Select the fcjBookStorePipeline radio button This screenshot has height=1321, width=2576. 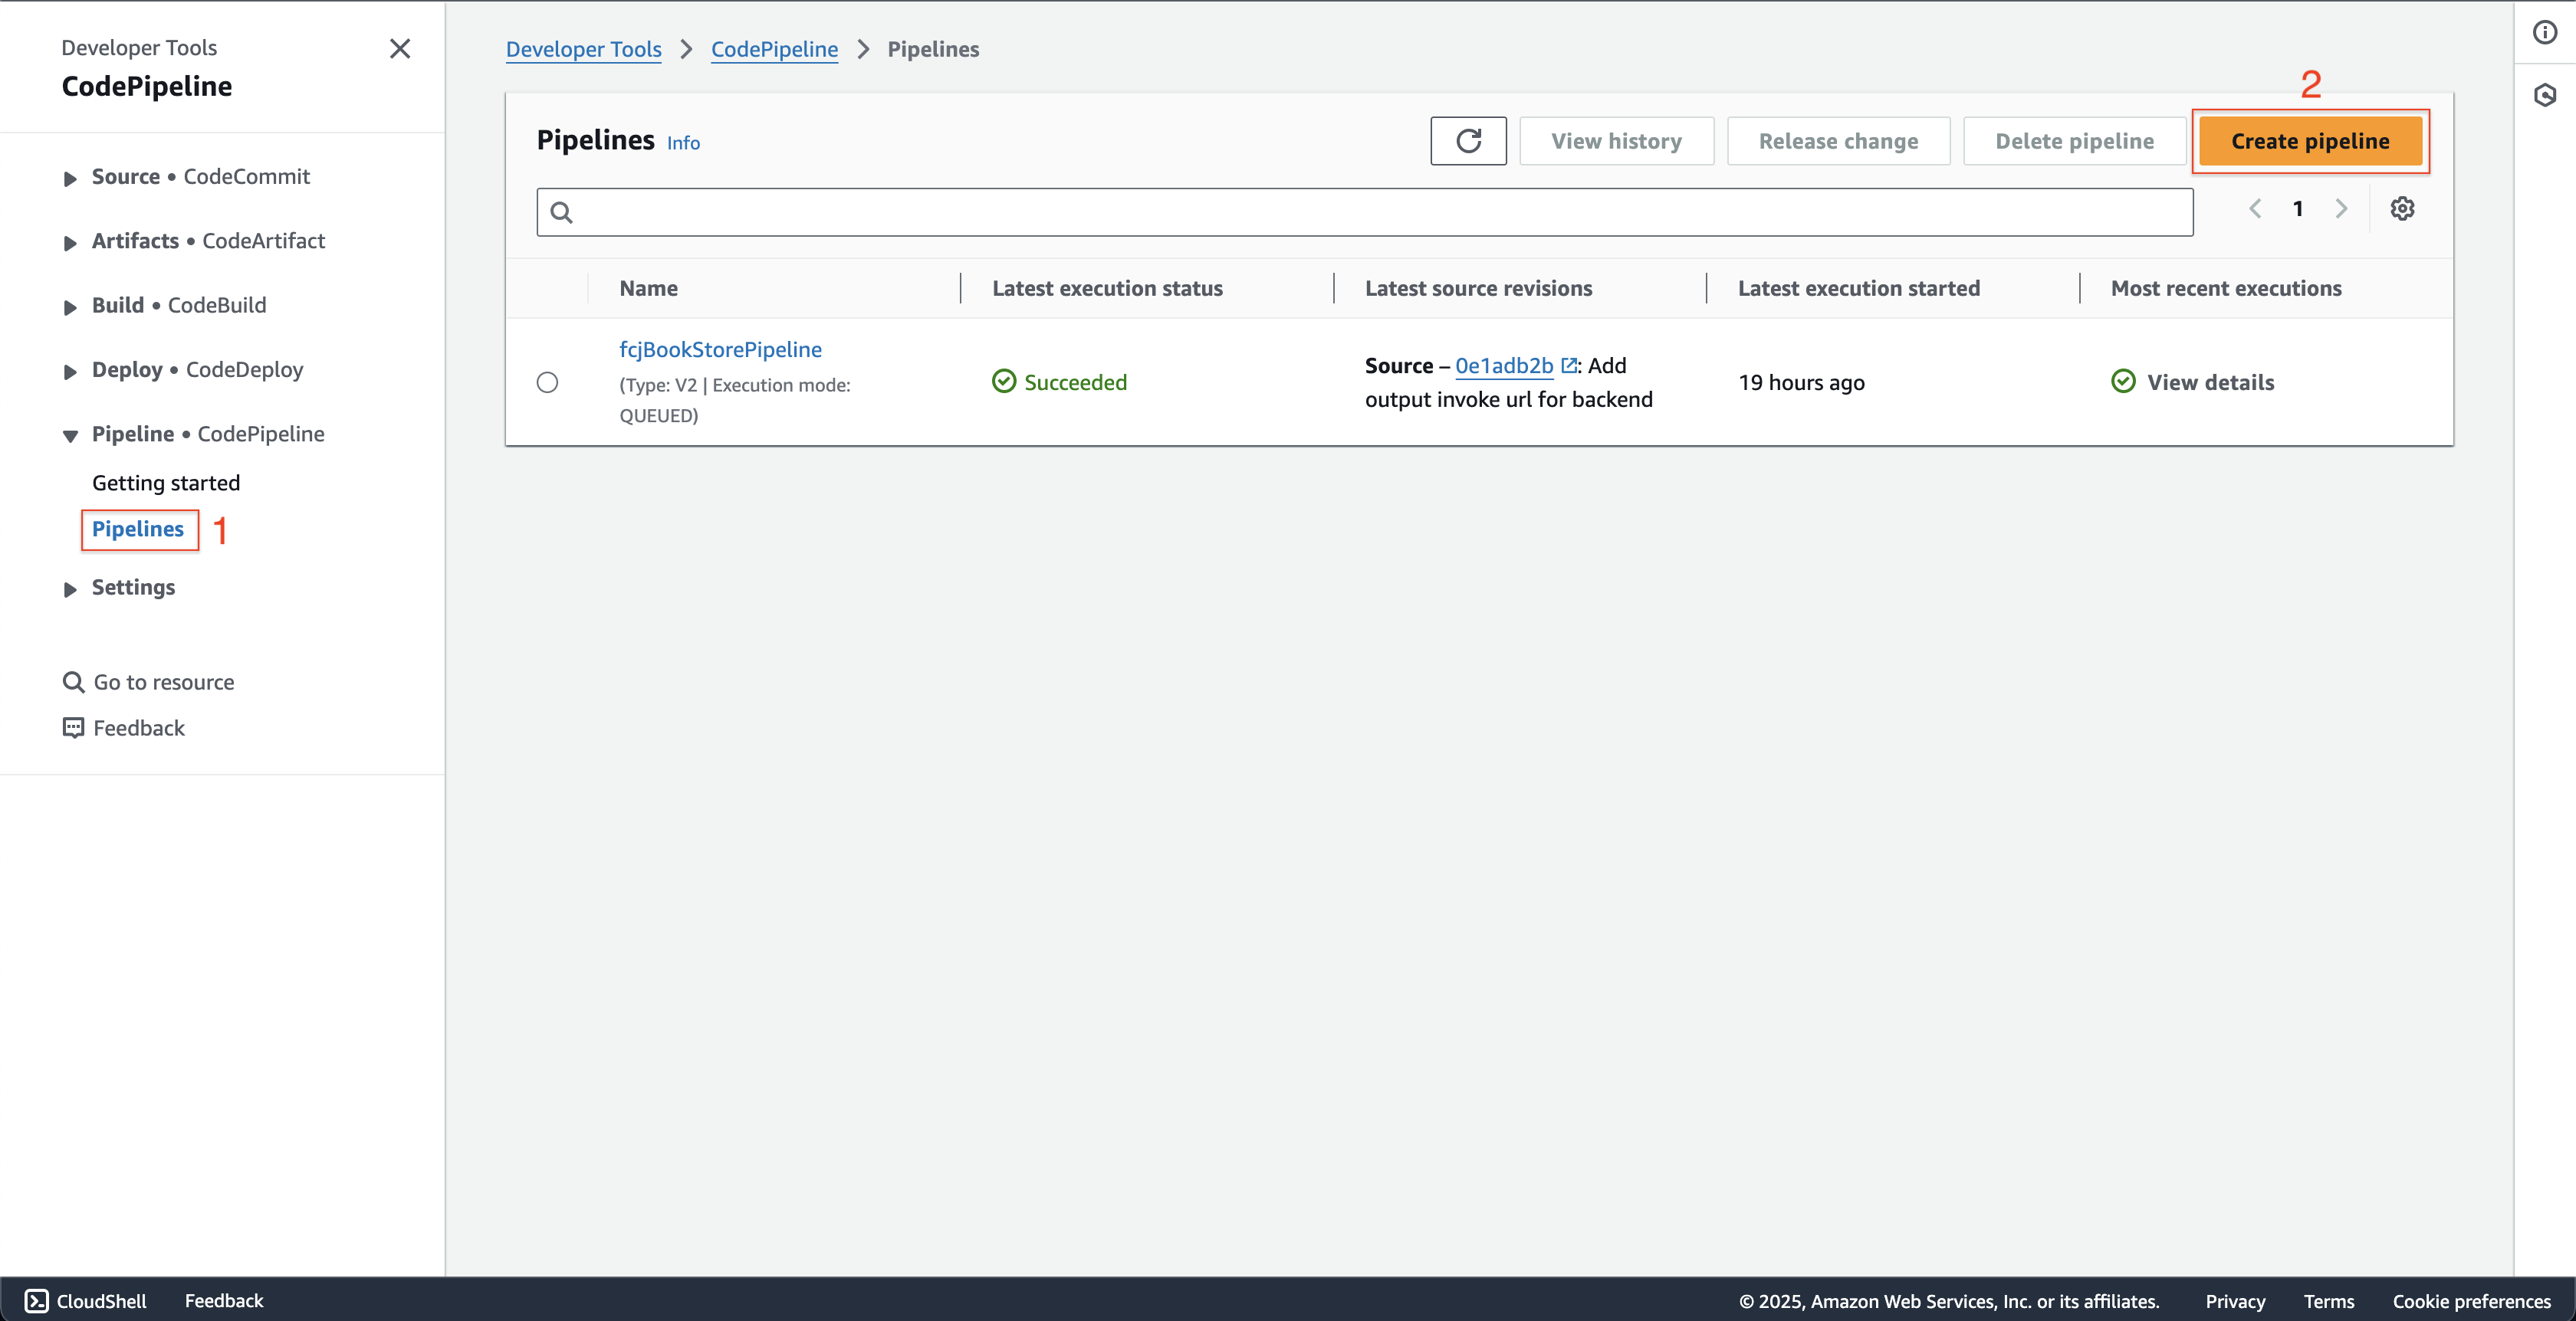pyautogui.click(x=550, y=381)
